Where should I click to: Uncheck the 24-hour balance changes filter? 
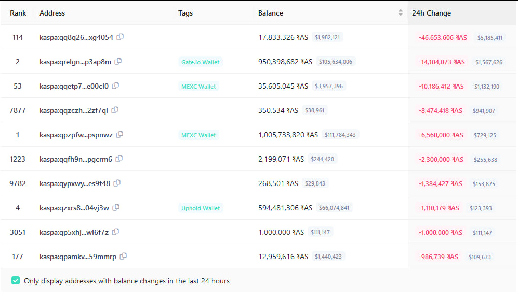click(x=16, y=281)
